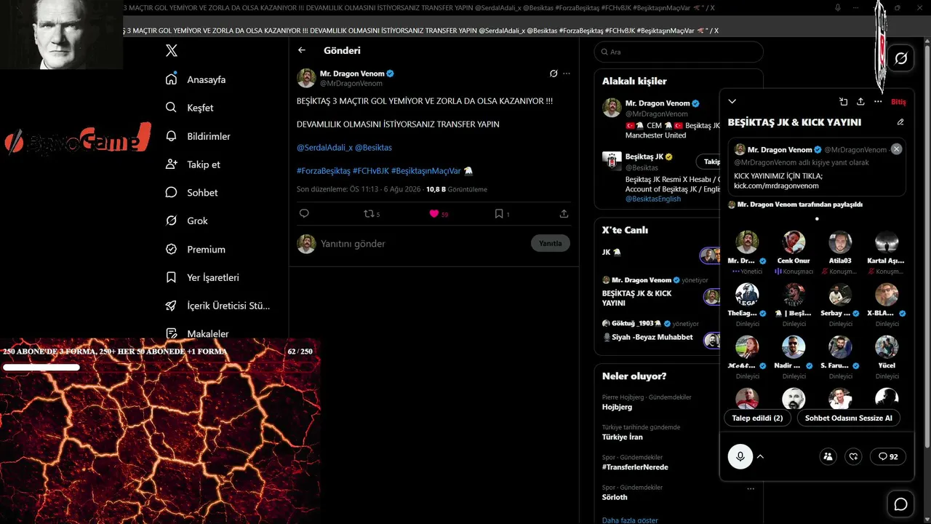Image resolution: width=931 pixels, height=524 pixels.
Task: Open Grok from the sidebar
Action: point(186,221)
